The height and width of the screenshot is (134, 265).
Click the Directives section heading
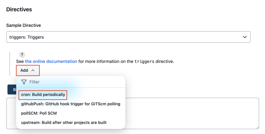(x=19, y=9)
